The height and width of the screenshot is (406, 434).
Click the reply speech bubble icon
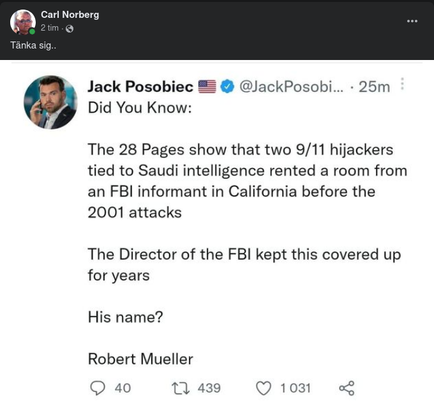[98, 387]
